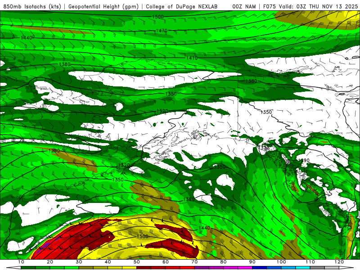
Task: Click the olive colorbar swatch starting at 30 kts
Action: click(x=86, y=268)
